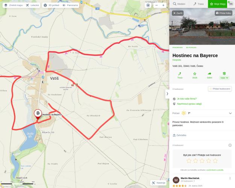Save place with the Uložit star
Screen dimensions: 235x188
194,76
